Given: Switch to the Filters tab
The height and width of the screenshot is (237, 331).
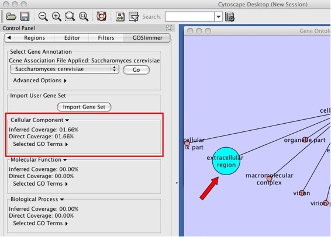Looking at the screenshot, I should tap(106, 38).
